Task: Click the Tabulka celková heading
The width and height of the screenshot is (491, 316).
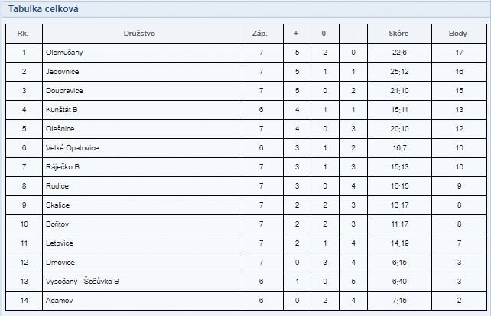Action: 44,9
